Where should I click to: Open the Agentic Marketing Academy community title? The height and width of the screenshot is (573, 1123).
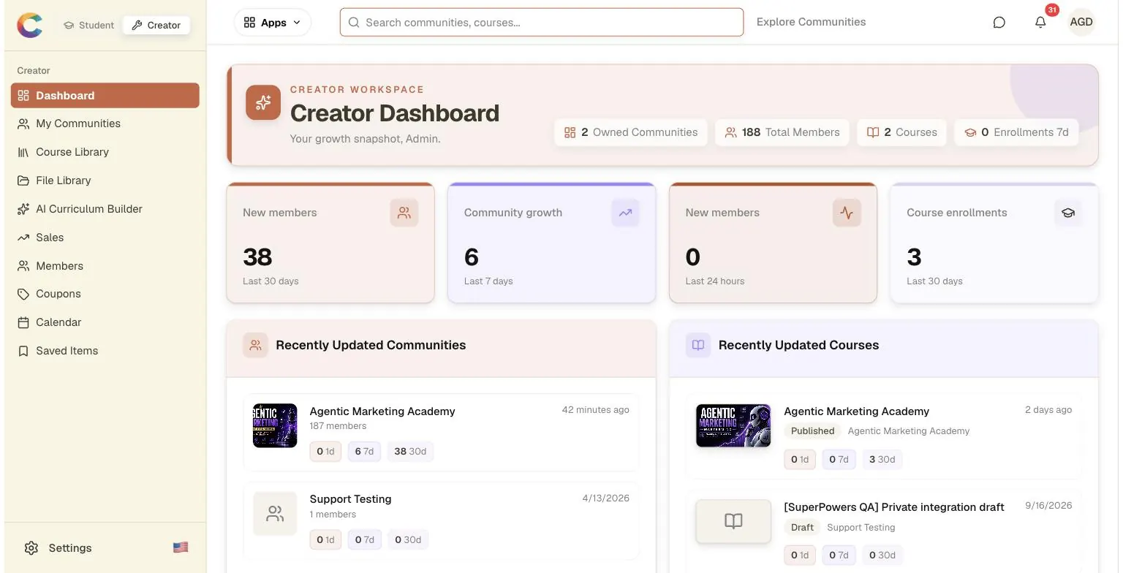tap(382, 411)
